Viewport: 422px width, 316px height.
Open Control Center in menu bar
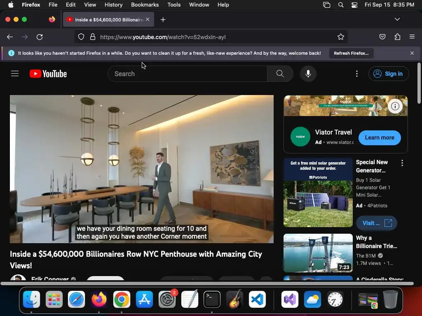click(x=354, y=5)
